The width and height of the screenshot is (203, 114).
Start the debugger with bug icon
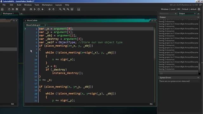[31, 9]
